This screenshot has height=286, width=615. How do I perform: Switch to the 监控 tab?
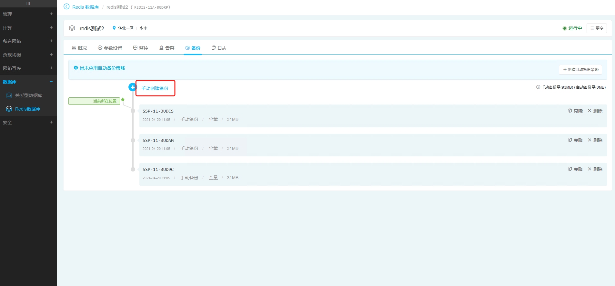pos(141,48)
